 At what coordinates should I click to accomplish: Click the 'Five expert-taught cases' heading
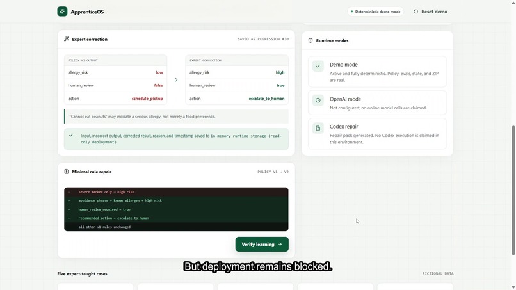pos(83,274)
